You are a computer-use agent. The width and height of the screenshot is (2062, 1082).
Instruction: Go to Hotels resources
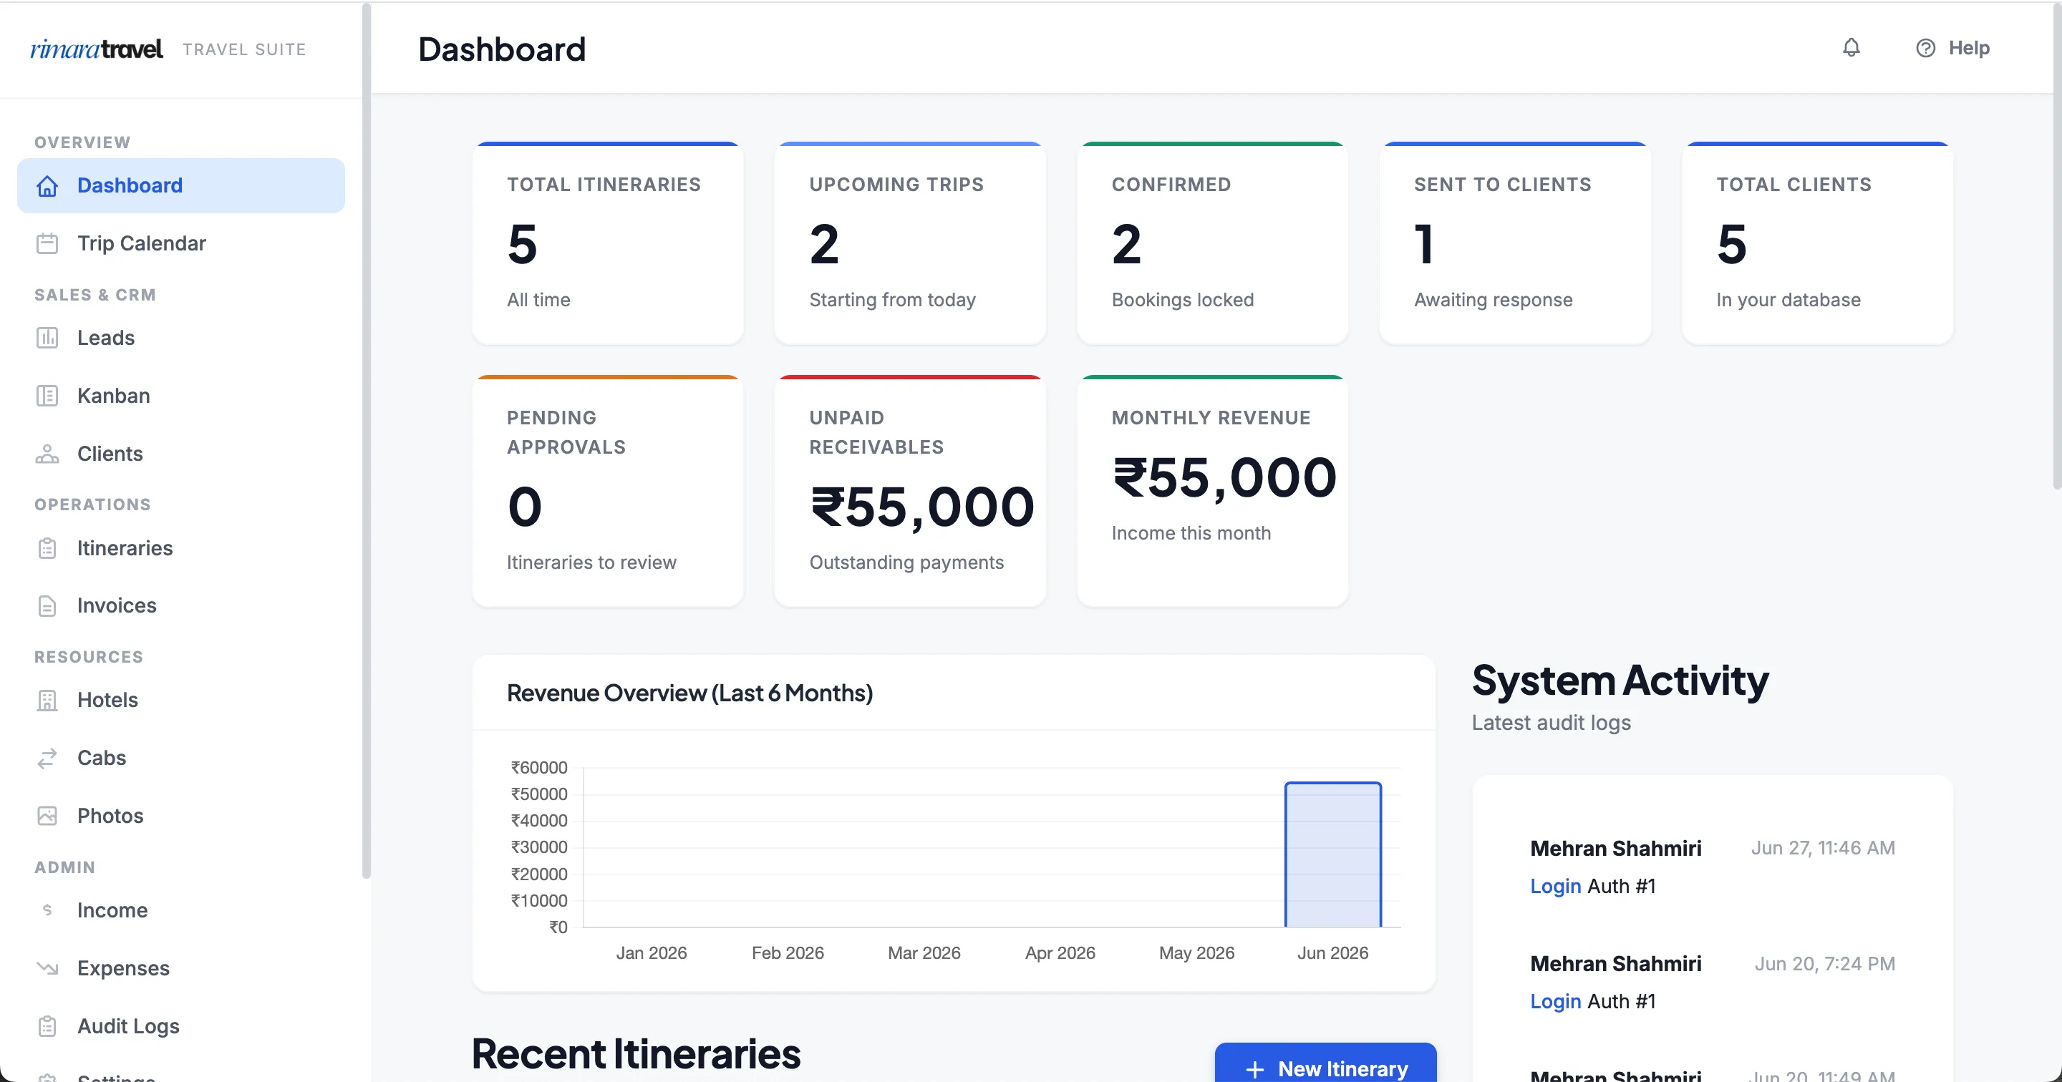click(x=181, y=701)
